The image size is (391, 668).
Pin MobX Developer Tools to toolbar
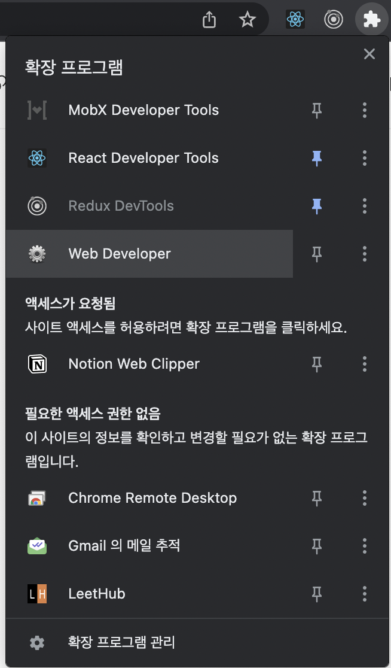coord(316,110)
